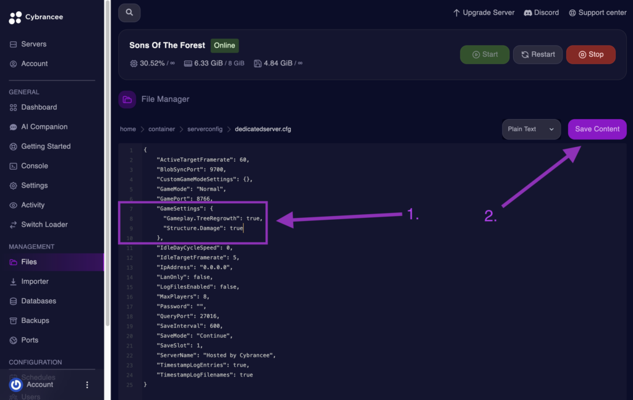Click the Getting Started lifebuoy icon
This screenshot has width=633, height=400.
(14, 146)
